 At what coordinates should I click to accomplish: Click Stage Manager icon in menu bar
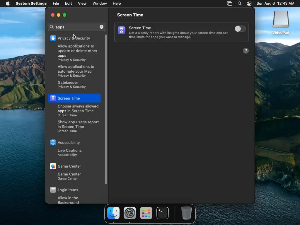click(x=229, y=4)
